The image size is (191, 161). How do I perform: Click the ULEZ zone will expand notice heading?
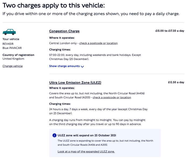click(x=87, y=135)
